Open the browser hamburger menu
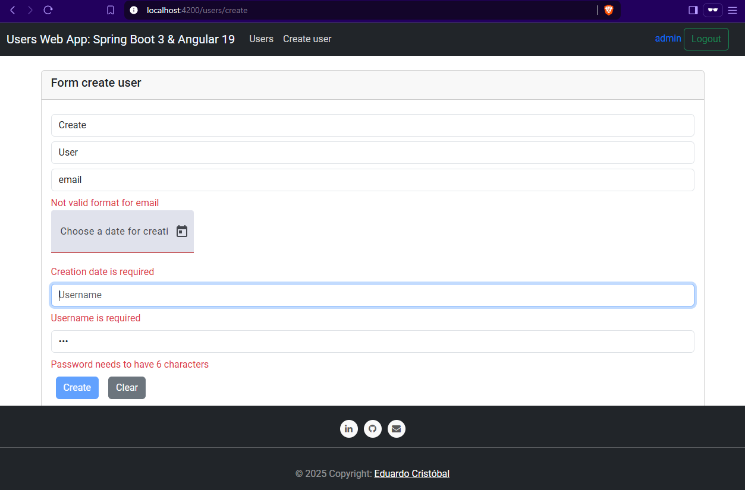The height and width of the screenshot is (490, 745). 732,10
